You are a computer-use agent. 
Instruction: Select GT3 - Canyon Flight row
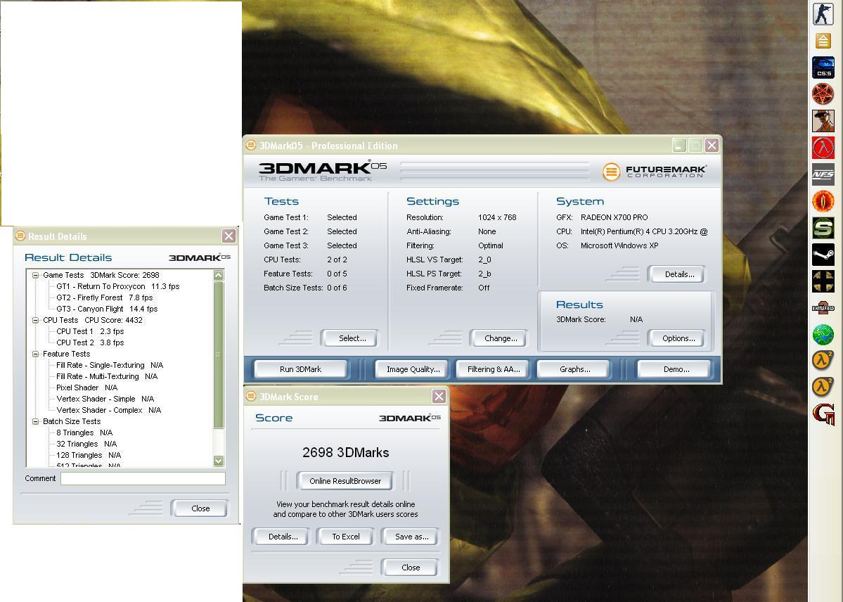tap(106, 309)
